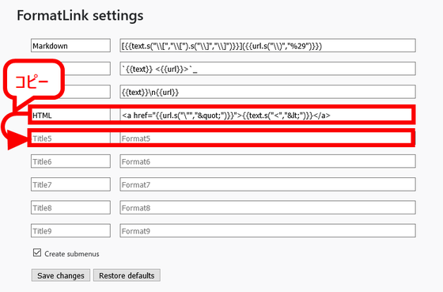
Task: Click the Restore defaults button
Action: [x=127, y=275]
